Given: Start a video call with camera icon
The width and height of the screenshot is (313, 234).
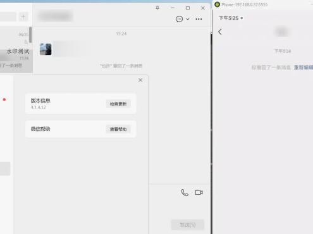Looking at the screenshot, I should tap(199, 192).
